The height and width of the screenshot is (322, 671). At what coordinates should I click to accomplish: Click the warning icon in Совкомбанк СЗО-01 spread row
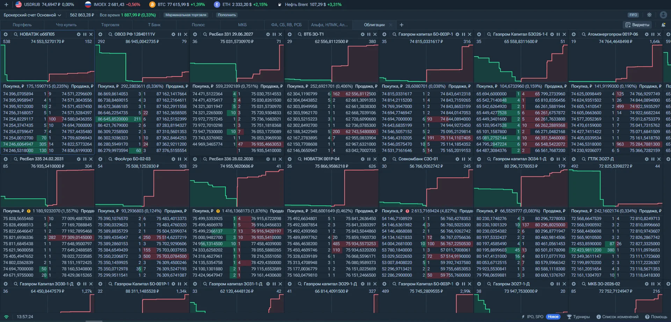pos(407,211)
